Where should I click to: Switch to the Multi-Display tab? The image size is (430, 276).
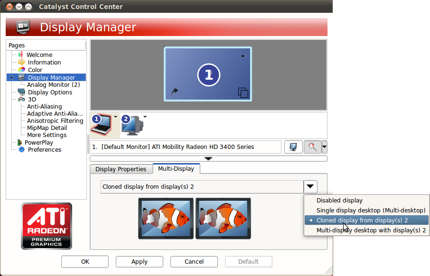pyautogui.click(x=176, y=168)
